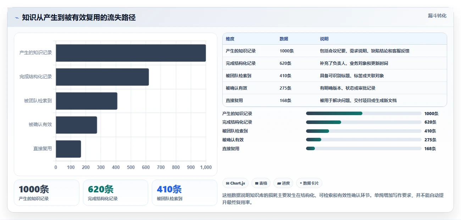Click the 直接复用 bar in chart
Viewport: 461px width, 220px height.
(68, 149)
